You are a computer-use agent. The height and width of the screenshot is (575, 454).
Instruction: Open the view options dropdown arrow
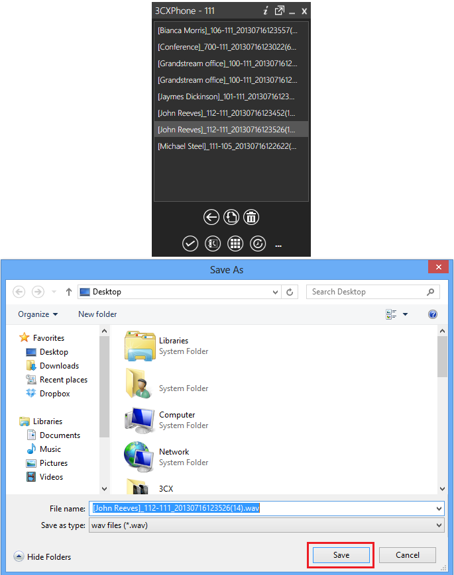[405, 314]
